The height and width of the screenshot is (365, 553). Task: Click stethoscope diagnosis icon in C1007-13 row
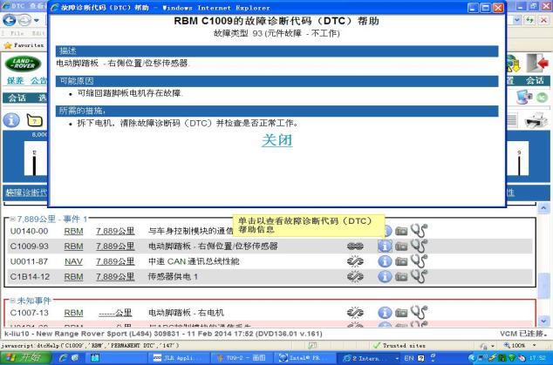tap(419, 312)
